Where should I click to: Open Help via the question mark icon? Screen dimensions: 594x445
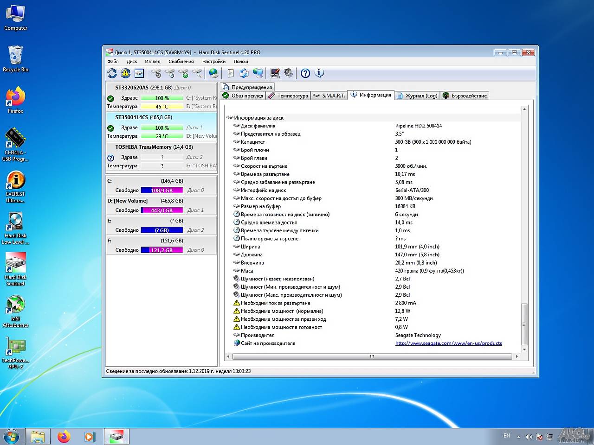pos(305,73)
